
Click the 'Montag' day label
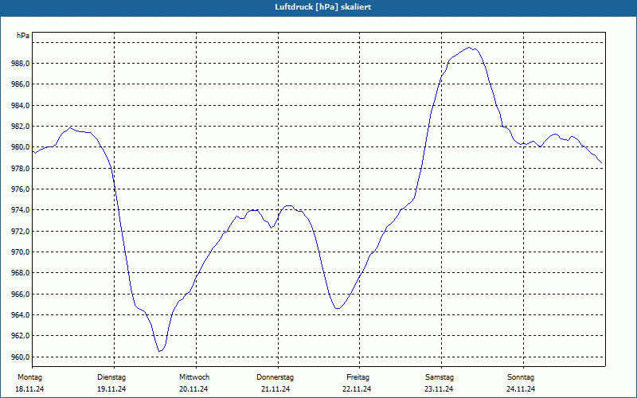(29, 377)
